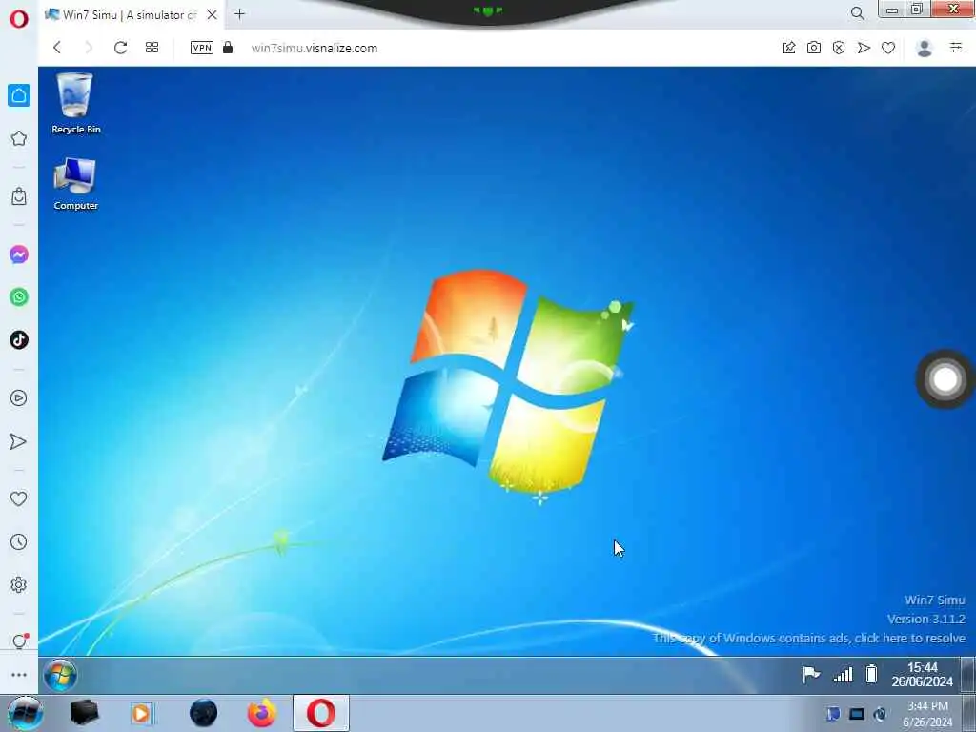Open the Easy Setup sliders icon
Image resolution: width=976 pixels, height=732 pixels.
(955, 48)
